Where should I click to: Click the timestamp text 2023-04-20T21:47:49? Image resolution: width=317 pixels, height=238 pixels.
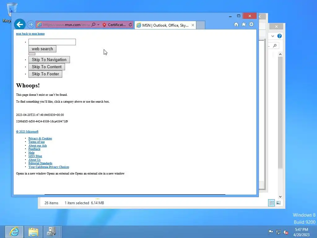click(40, 115)
